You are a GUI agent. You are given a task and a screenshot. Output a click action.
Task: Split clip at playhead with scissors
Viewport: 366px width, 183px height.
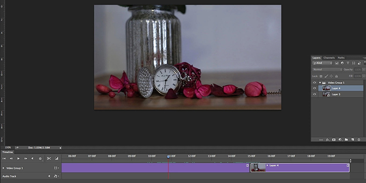tap(49, 158)
